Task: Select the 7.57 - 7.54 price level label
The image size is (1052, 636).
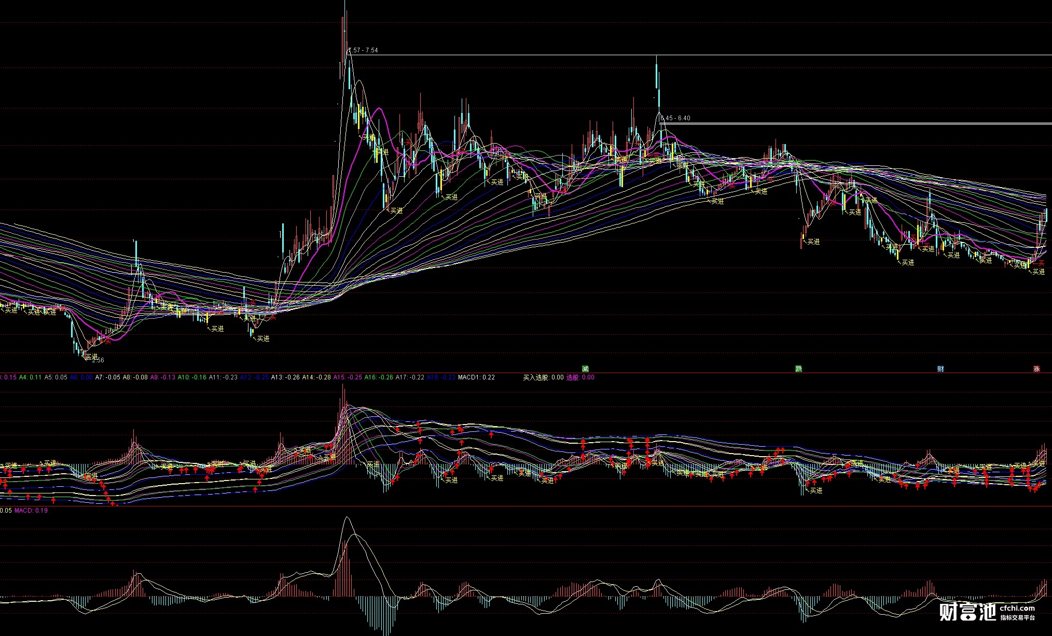Action: pyautogui.click(x=363, y=50)
